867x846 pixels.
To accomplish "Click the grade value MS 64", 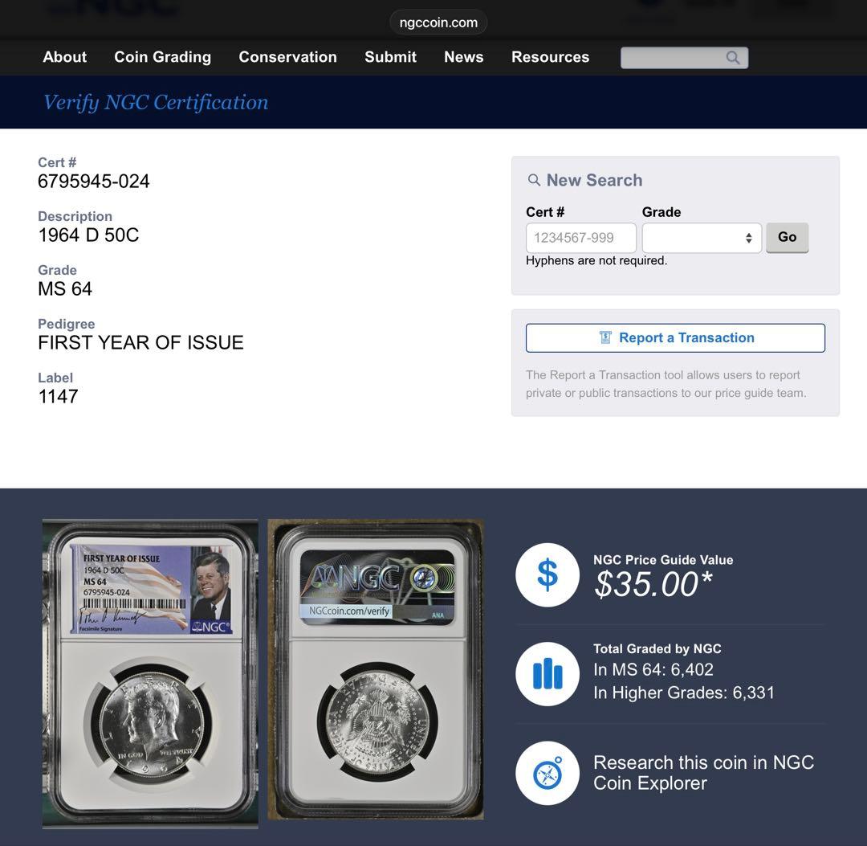I will (65, 288).
